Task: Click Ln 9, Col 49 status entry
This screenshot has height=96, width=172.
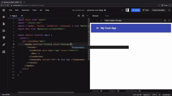Action: (x=137, y=95)
